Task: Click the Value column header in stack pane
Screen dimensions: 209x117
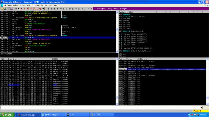Action: point(131,59)
